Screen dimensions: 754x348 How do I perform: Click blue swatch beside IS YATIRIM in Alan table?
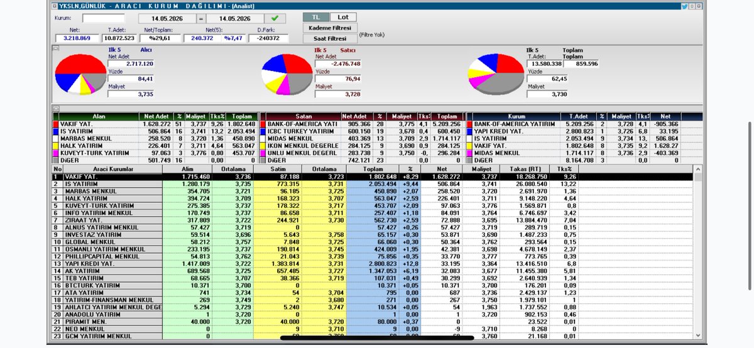click(x=55, y=132)
